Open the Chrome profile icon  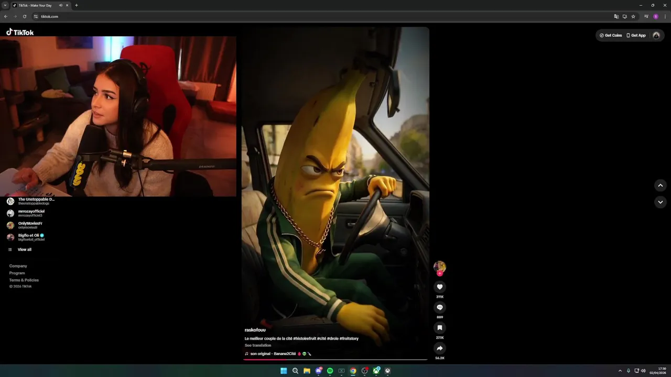click(655, 17)
